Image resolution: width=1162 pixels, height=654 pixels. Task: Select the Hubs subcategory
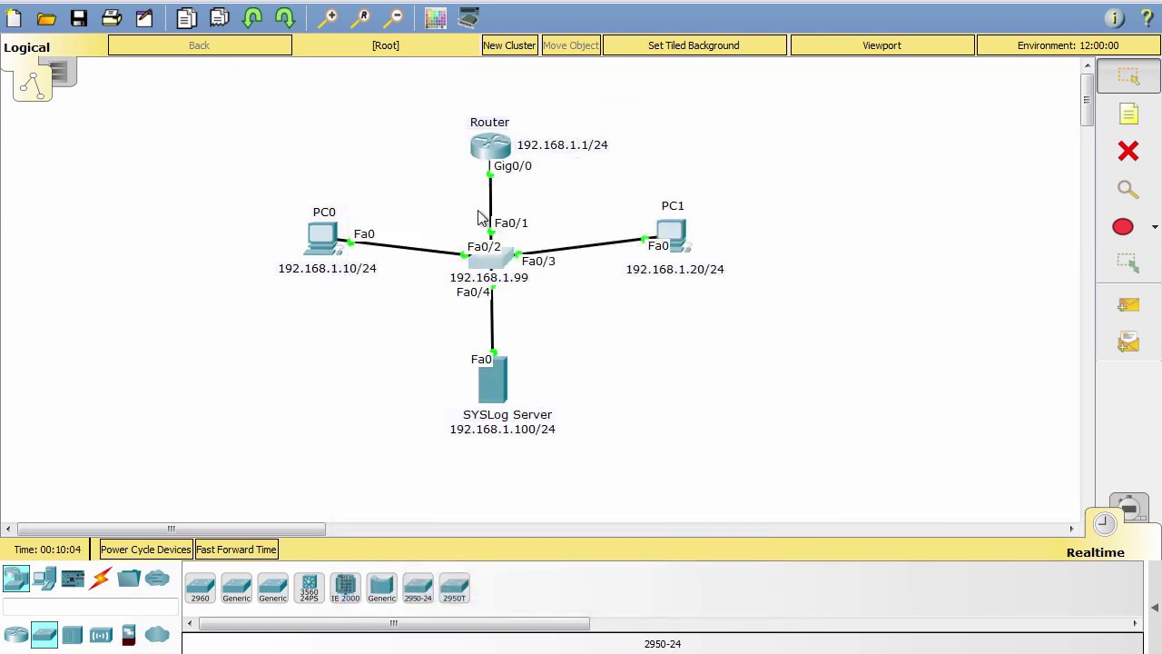[73, 635]
